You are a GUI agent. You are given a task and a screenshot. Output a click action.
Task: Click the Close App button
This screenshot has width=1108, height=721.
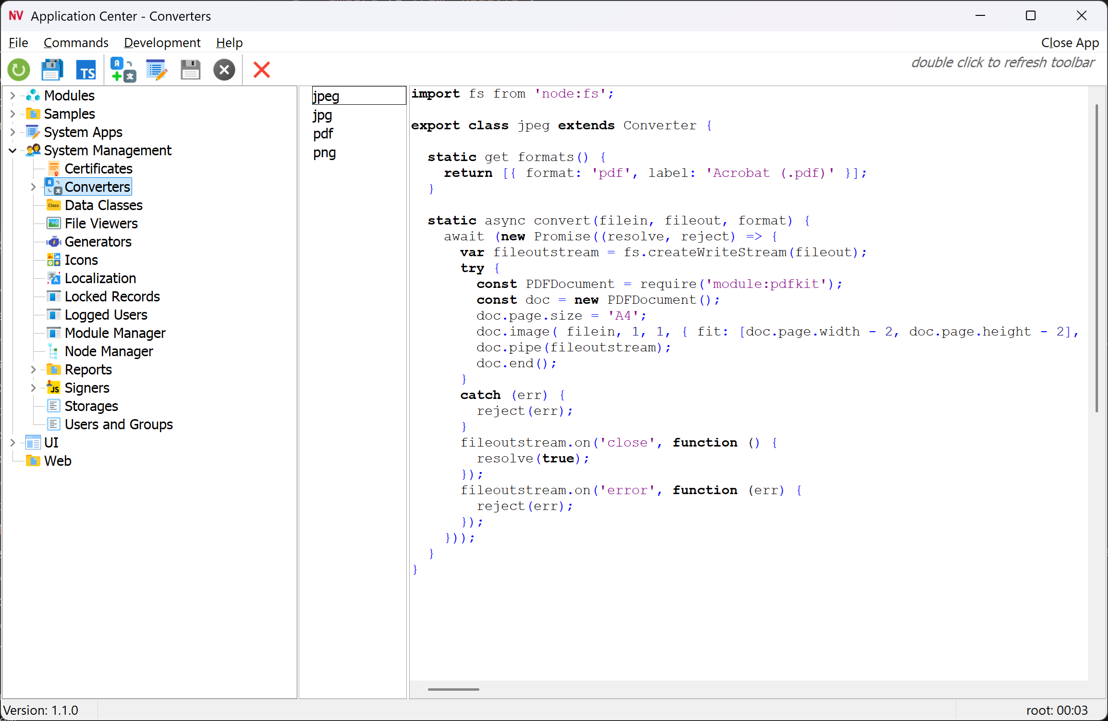(1070, 43)
